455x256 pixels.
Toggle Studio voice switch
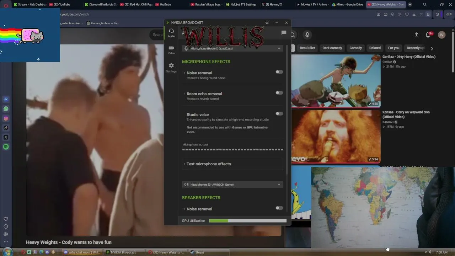tap(279, 114)
